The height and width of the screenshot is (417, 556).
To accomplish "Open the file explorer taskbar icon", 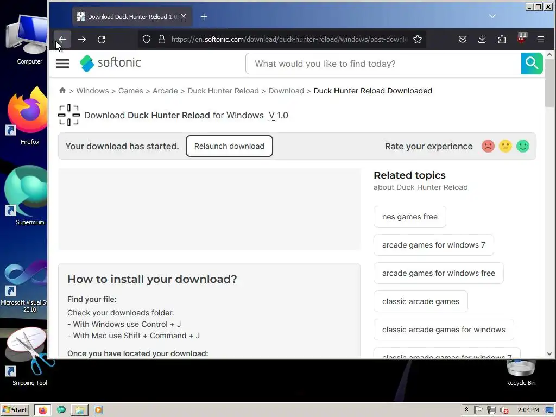I will click(80, 410).
